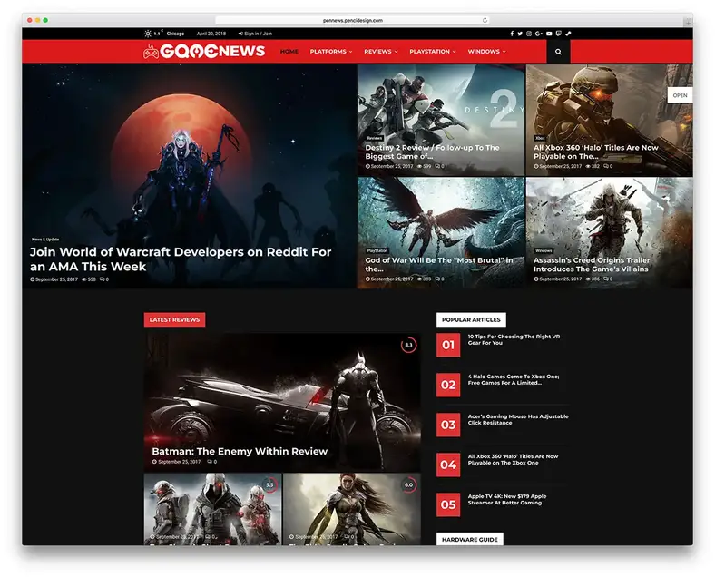The width and height of the screenshot is (715, 577).
Task: Open 'Acer's Gaming Mouse' article link
Action: [x=518, y=419]
